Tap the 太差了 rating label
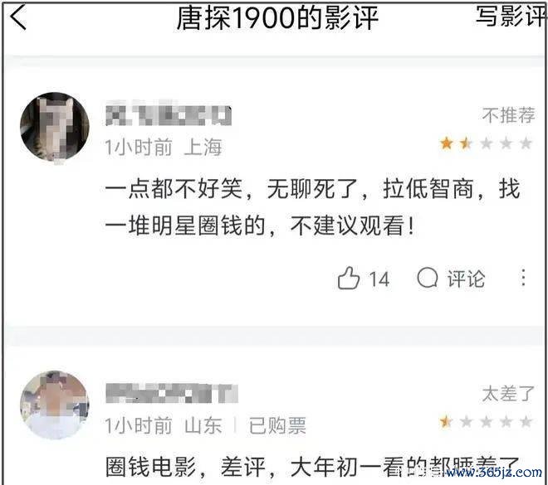Viewport: 548px width, 485px height. (508, 394)
